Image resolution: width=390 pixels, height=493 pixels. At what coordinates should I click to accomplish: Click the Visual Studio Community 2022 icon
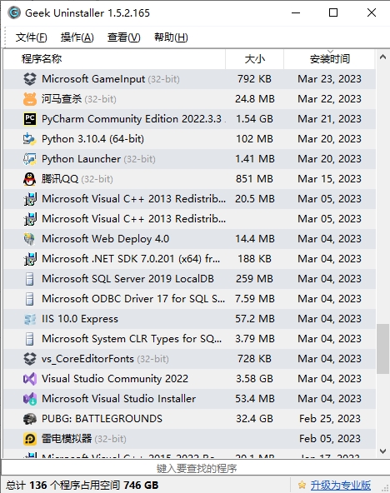pos(30,379)
